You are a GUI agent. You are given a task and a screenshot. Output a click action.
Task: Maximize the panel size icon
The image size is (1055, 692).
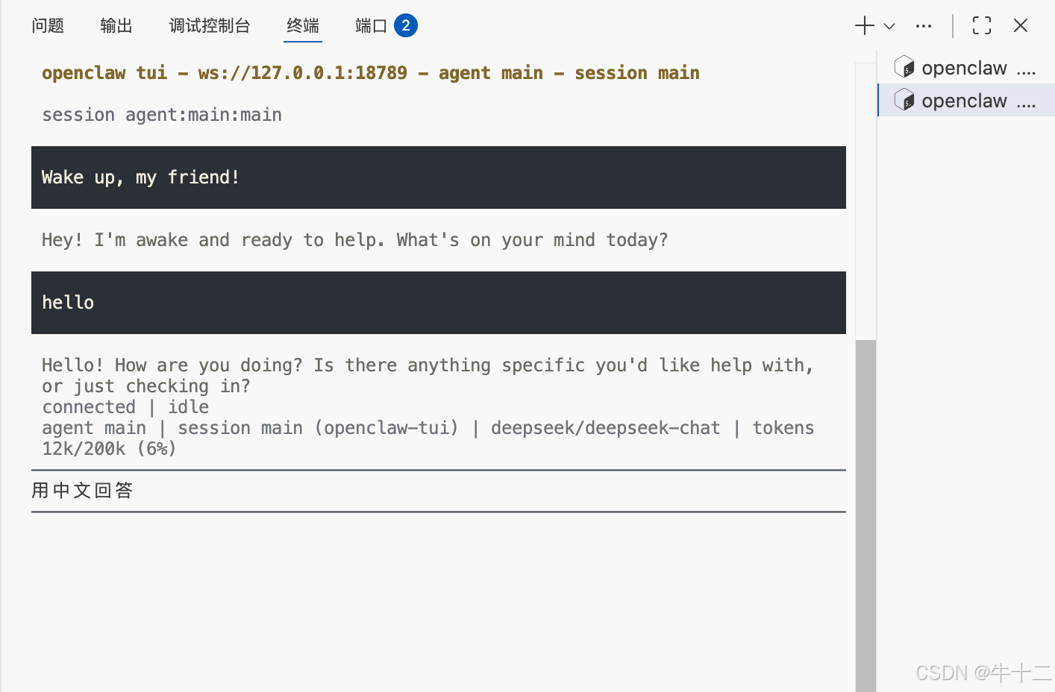[x=982, y=26]
